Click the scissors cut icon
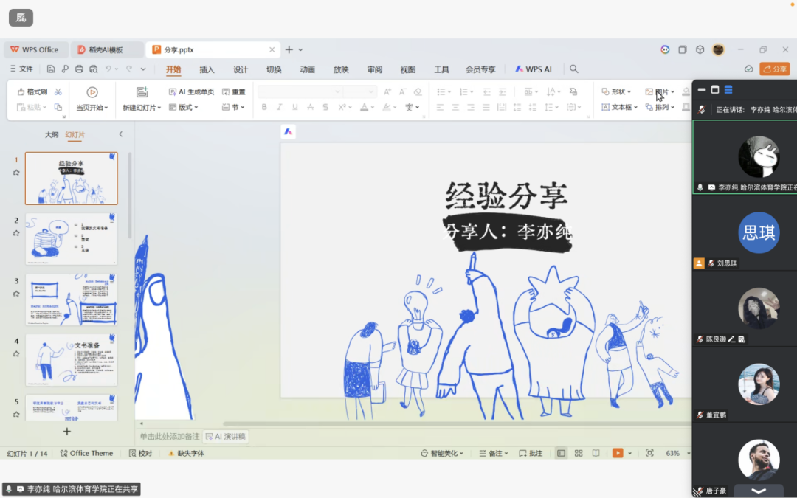Screen dimensions: 797x498 58,92
